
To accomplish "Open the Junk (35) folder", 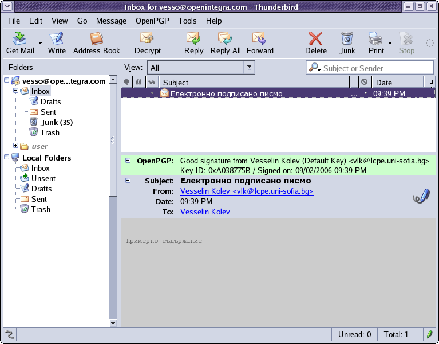I will (x=57, y=122).
